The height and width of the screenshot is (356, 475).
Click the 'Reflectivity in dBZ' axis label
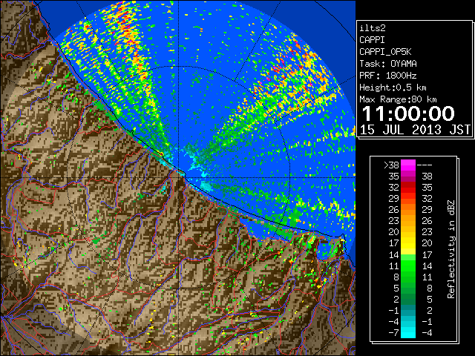[451, 249]
